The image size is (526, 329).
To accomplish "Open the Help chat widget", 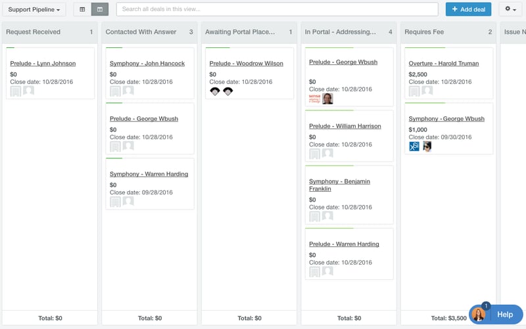I will pyautogui.click(x=496, y=315).
